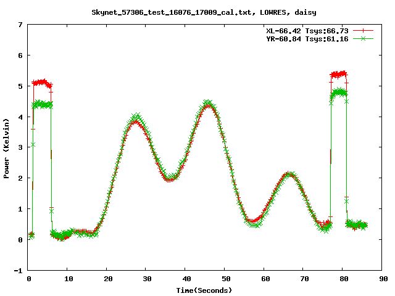Image resolution: width=395 pixels, height=296 pixels.
Task: Click the y-axis tick label 6
Action: tap(20, 55)
